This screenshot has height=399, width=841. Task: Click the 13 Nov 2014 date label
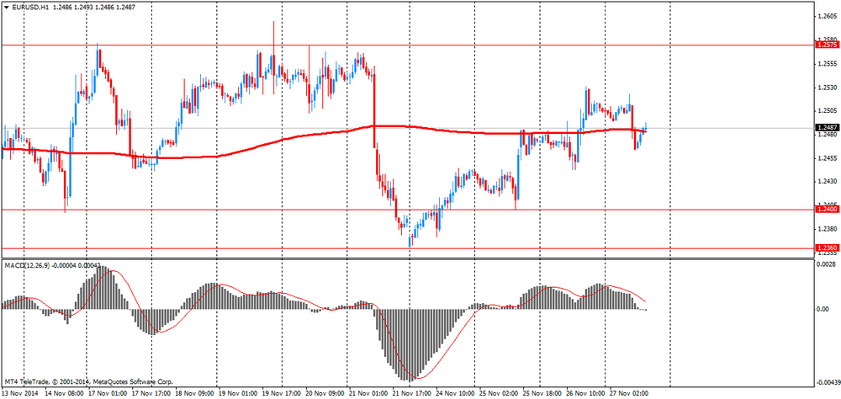tap(20, 392)
